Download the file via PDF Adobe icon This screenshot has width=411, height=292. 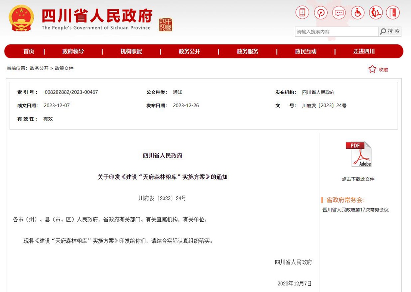point(359,154)
